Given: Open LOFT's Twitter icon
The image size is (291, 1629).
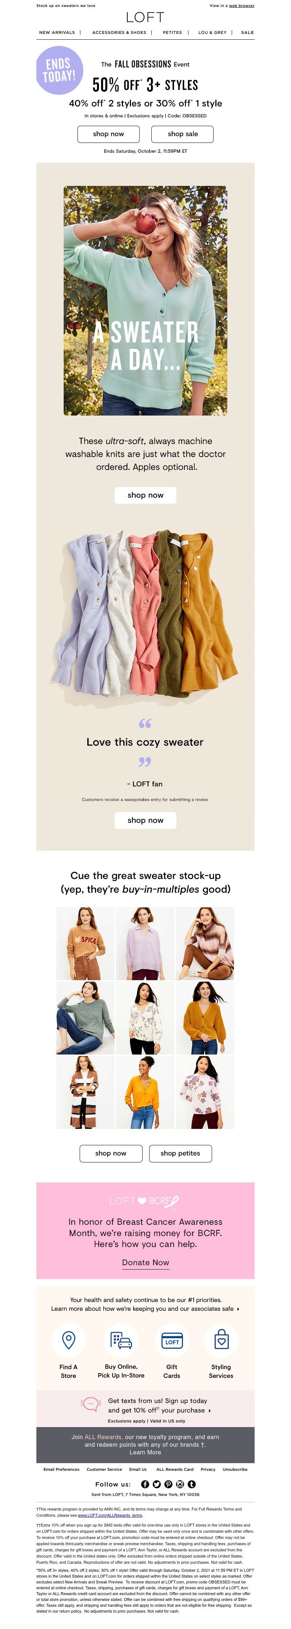Looking at the screenshot, I should (156, 1484).
